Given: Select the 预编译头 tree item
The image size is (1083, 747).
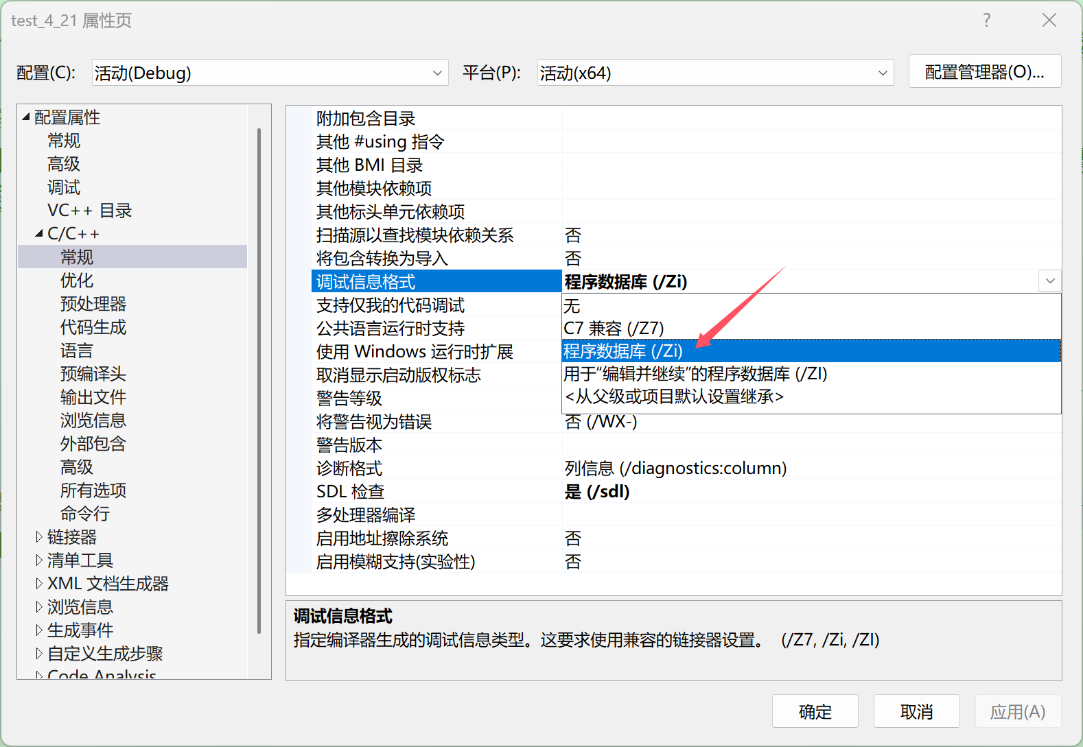Looking at the screenshot, I should [x=93, y=374].
